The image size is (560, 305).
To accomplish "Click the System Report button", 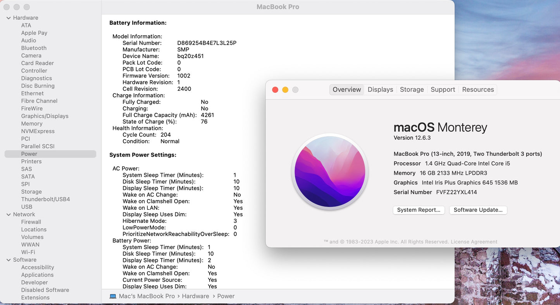I will 419,210.
